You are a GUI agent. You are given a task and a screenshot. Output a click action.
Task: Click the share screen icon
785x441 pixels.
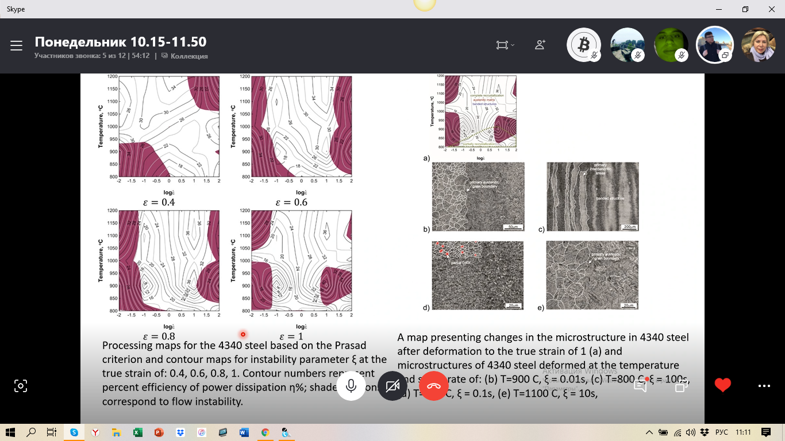[x=682, y=386]
